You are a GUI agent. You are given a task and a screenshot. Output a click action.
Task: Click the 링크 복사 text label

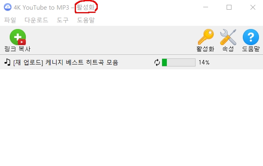pos(17,49)
